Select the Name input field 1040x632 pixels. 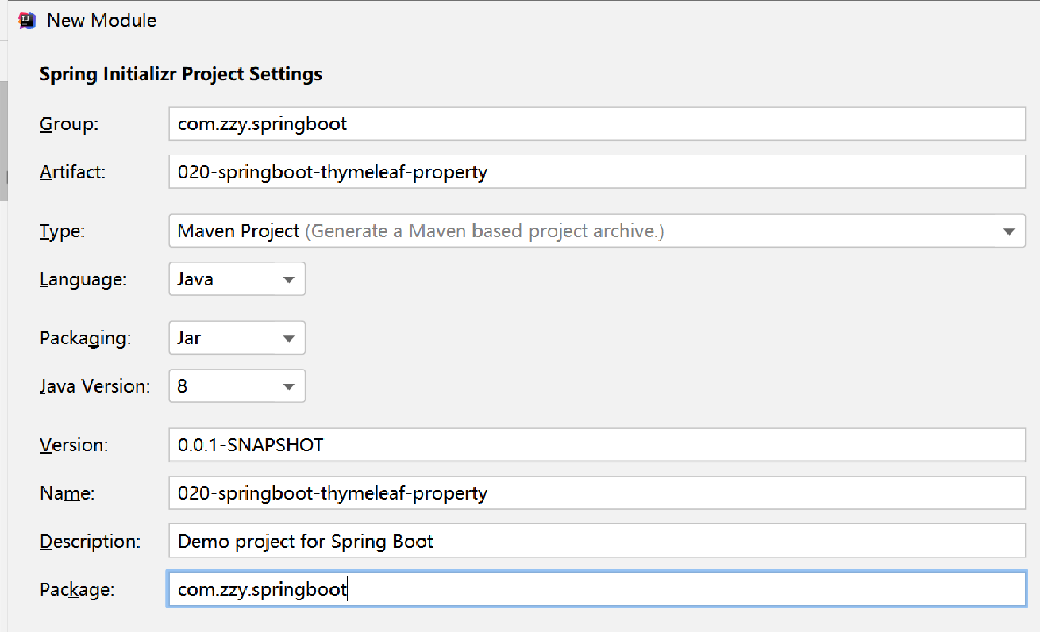click(x=597, y=493)
